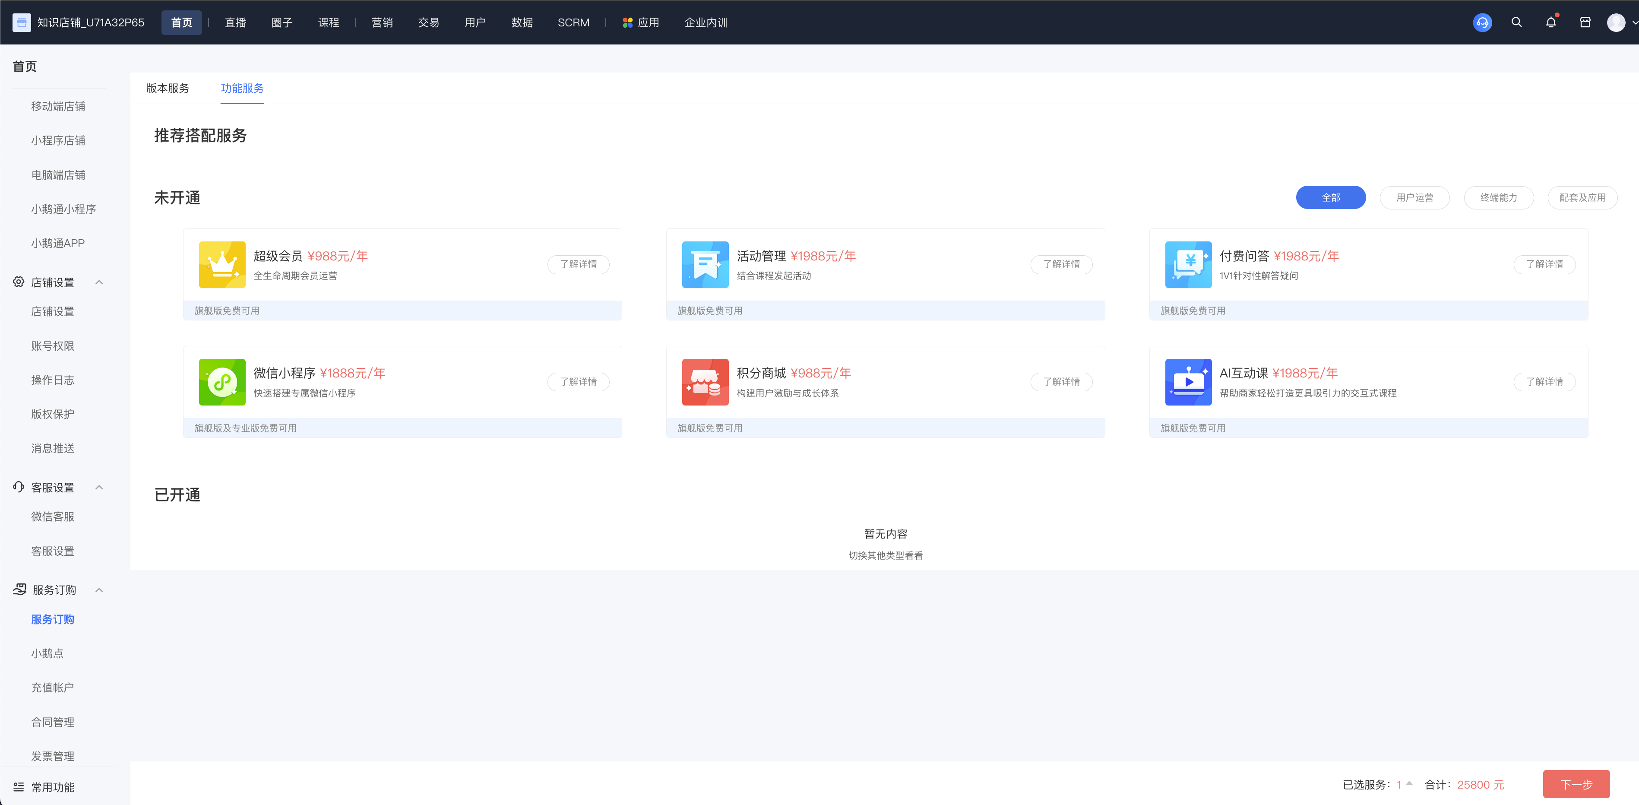
Task: Open 版权保护 in the sidebar
Action: click(x=52, y=414)
